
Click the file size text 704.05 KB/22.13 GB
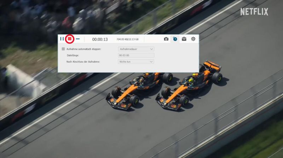coord(127,39)
